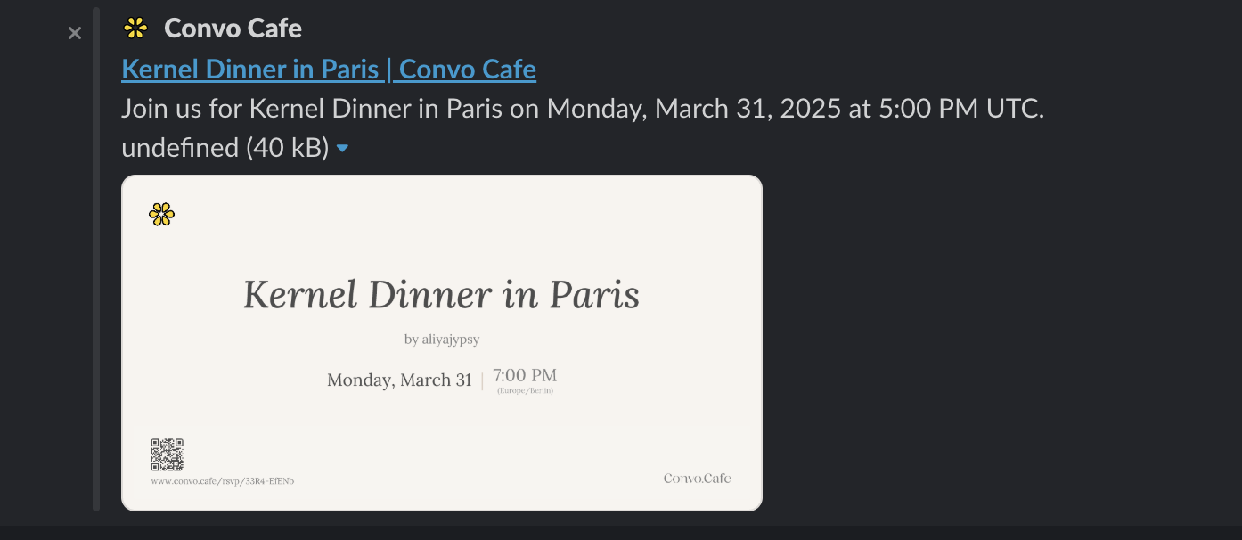The image size is (1242, 540).
Task: Click the QR code on the card
Action: [167, 454]
